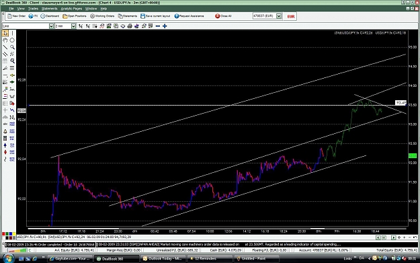Open the Trades menu

pos(33,9)
